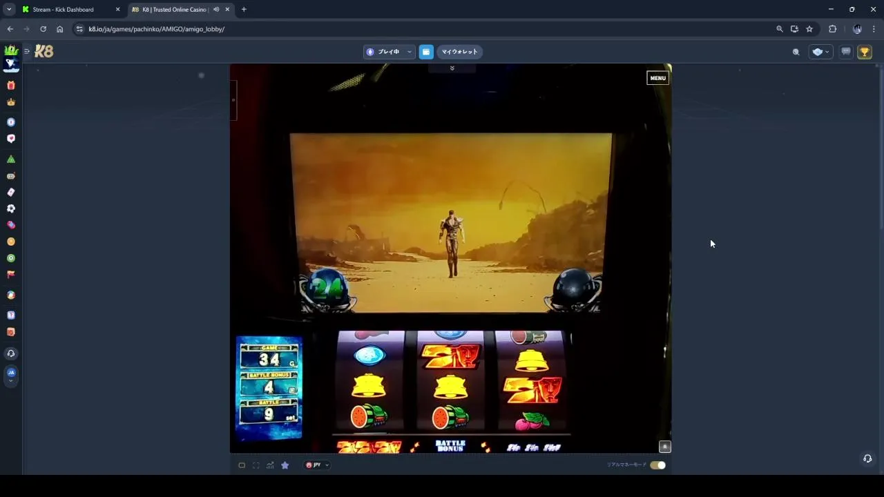Click the BATTLE BONUS label below reels
The height and width of the screenshot is (497, 884).
pos(450,446)
